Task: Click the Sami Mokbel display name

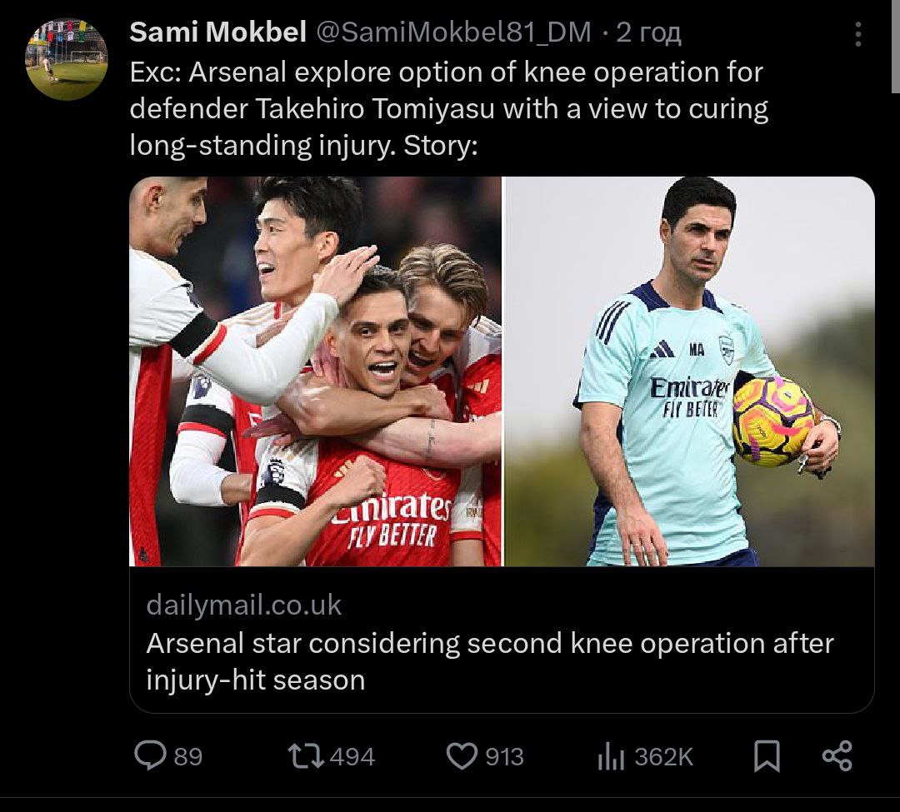Action: coord(217,32)
